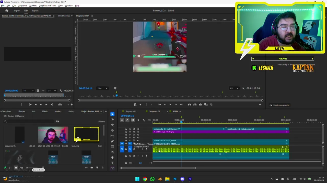Show overflow panels in Project panel group
The width and height of the screenshot is (327, 183).
[x=106, y=111]
